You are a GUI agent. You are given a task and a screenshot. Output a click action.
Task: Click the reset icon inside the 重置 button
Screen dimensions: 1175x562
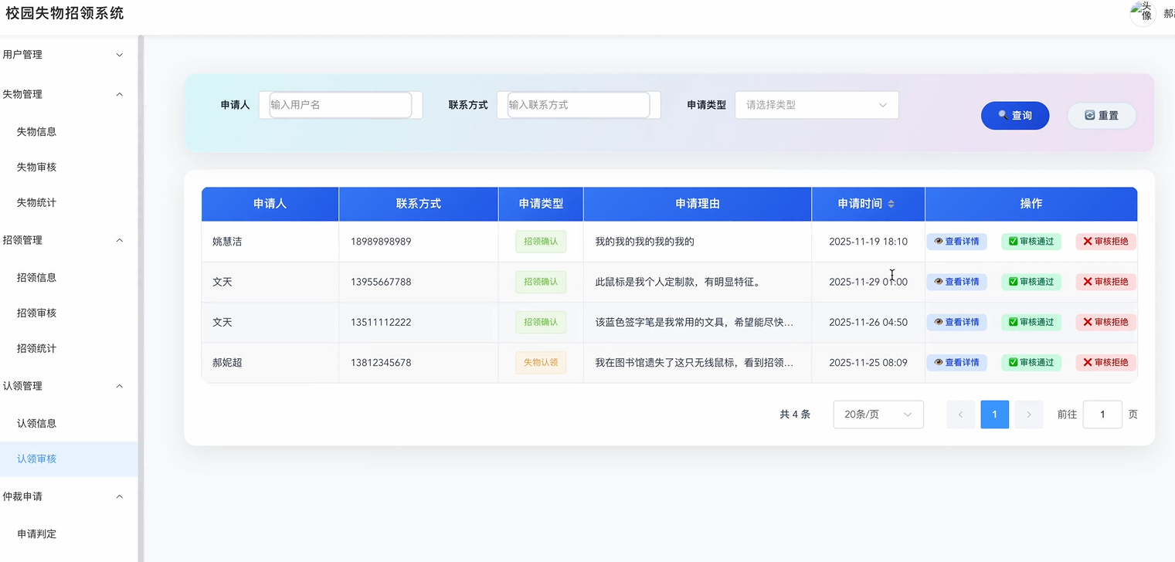[x=1088, y=115]
